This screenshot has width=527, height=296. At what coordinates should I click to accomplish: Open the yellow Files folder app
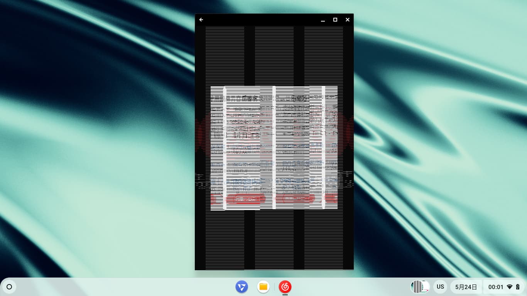(x=263, y=287)
